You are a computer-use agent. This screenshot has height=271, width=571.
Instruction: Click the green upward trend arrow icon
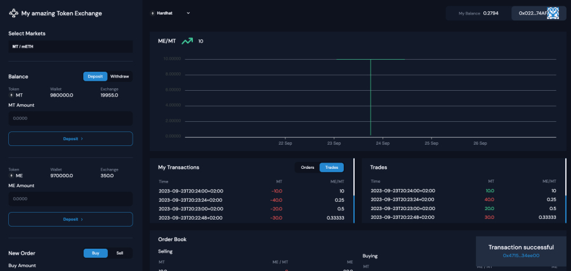[187, 41]
